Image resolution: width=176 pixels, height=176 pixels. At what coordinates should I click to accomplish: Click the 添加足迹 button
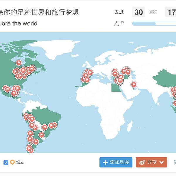tap(116, 163)
